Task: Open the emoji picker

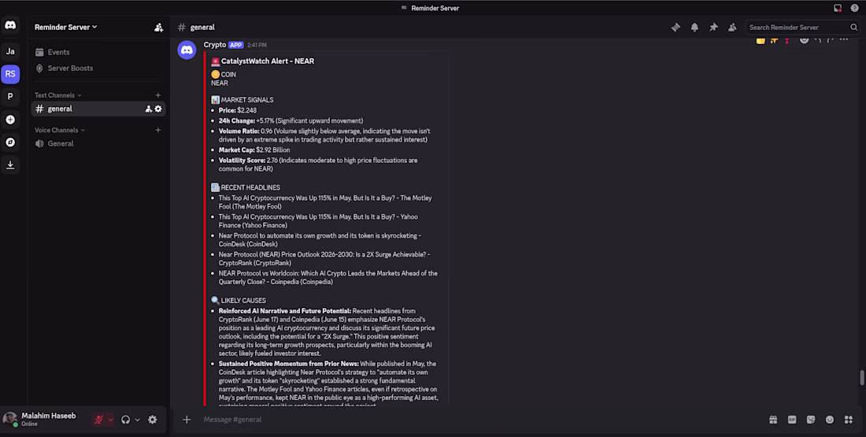Action: 830,420
